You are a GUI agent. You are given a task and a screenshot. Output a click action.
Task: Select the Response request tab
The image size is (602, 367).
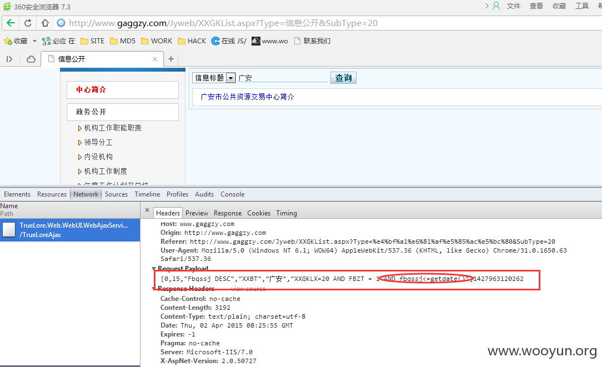(x=228, y=213)
